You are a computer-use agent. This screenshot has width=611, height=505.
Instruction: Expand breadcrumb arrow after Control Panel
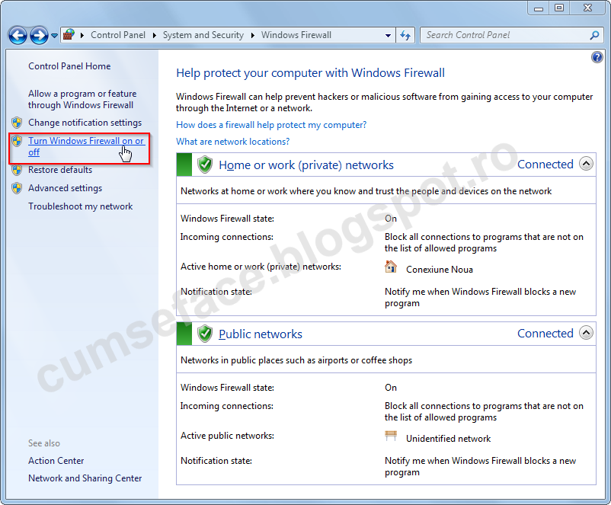155,35
